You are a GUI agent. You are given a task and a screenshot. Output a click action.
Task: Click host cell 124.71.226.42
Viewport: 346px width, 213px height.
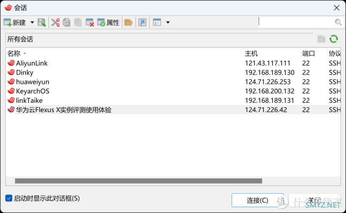(266, 109)
